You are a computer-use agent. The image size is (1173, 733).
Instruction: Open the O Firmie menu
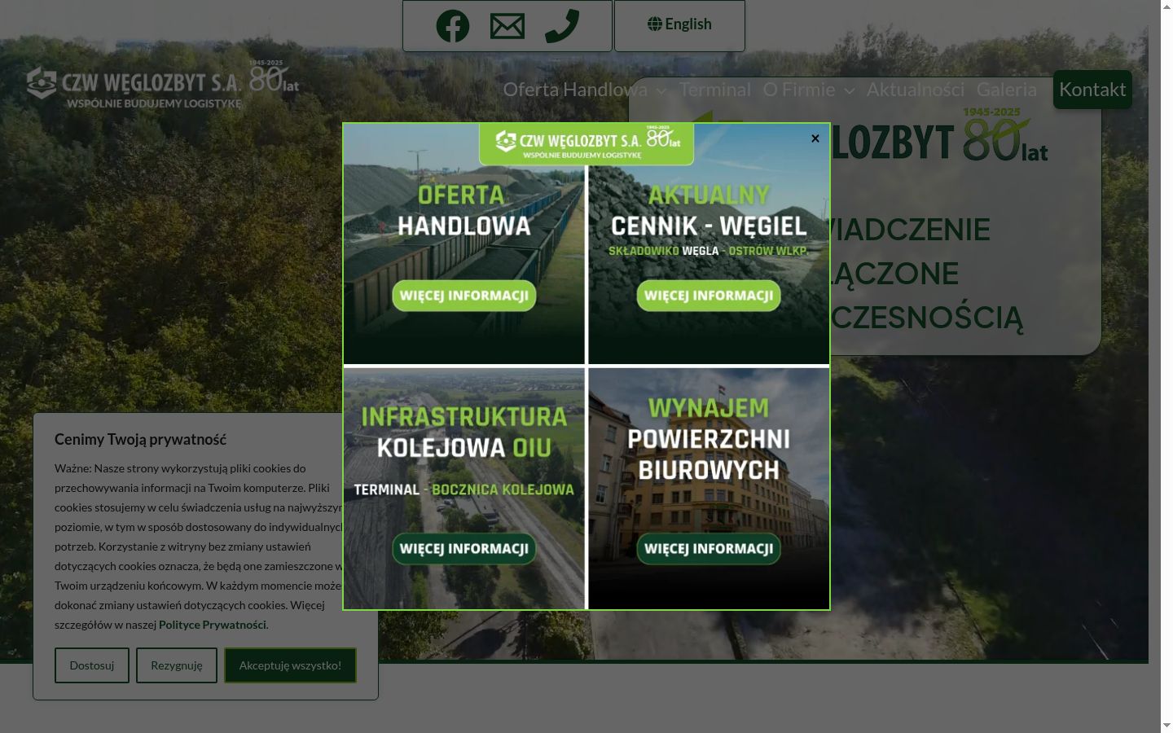tap(799, 90)
